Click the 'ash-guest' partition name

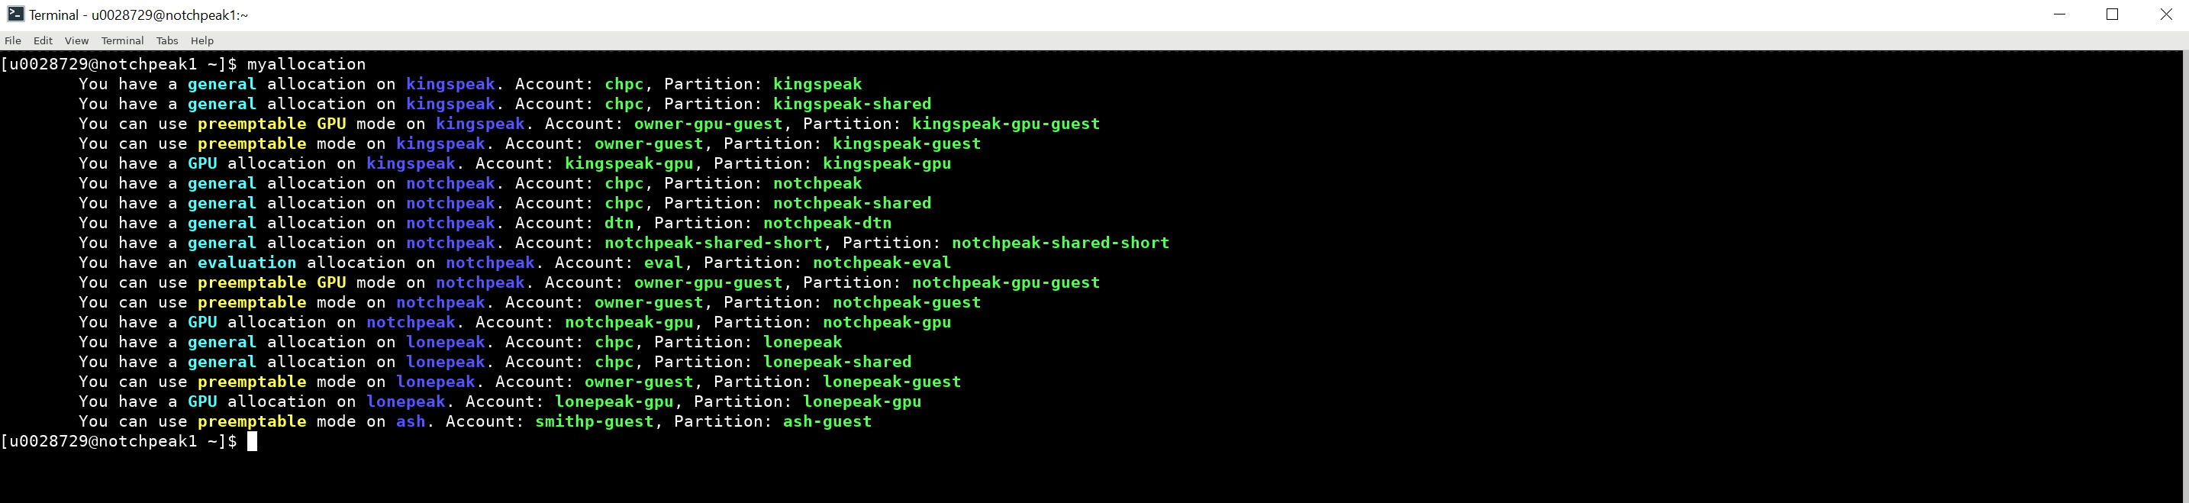coord(827,421)
